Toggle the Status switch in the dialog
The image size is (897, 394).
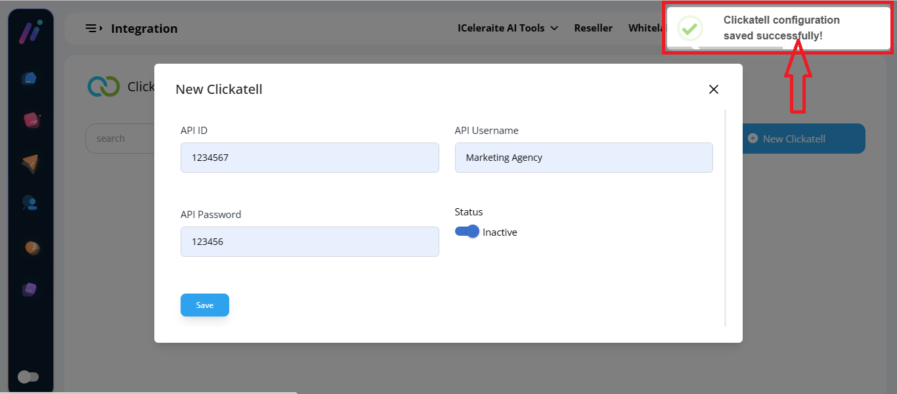click(467, 232)
